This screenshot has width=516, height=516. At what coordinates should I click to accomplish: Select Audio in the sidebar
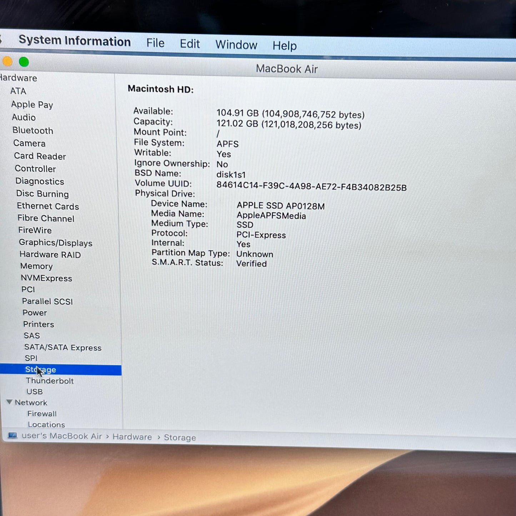coord(24,117)
